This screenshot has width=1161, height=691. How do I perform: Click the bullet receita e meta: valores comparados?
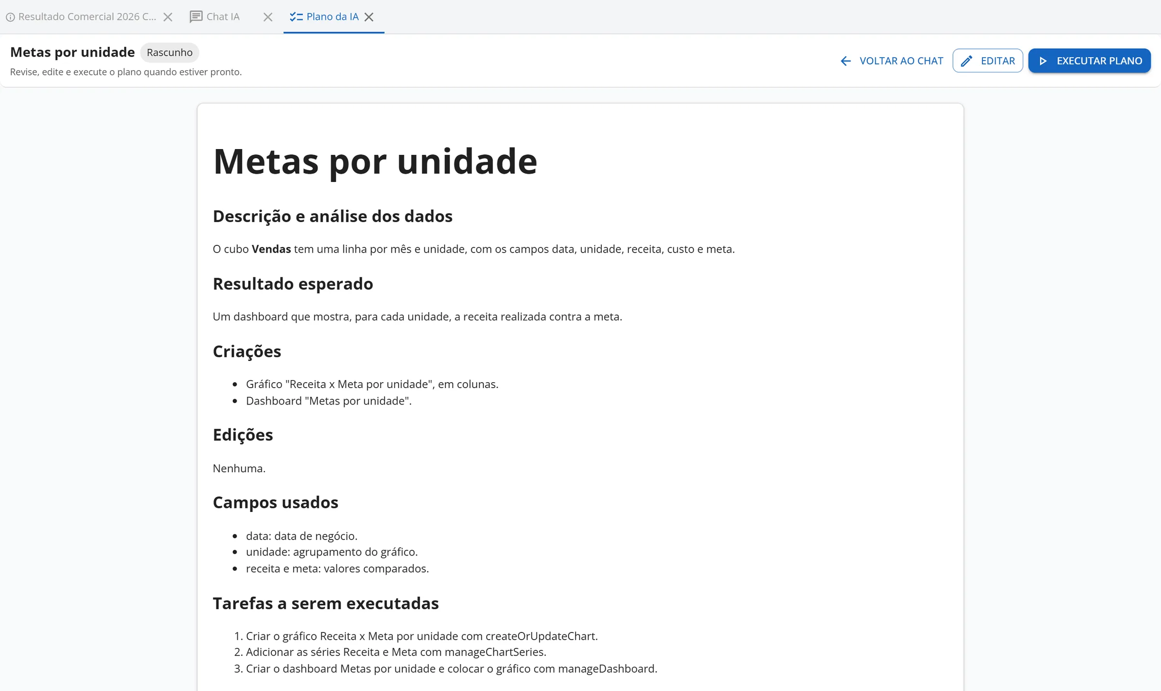[338, 569]
